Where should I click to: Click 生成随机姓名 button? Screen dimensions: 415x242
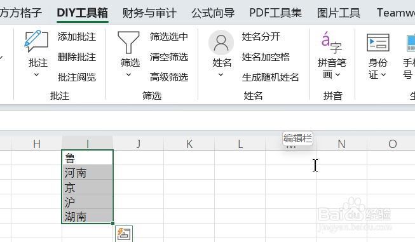pyautogui.click(x=270, y=77)
